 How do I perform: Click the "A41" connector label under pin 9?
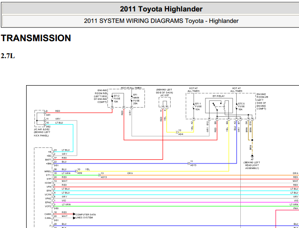(x=48, y=115)
